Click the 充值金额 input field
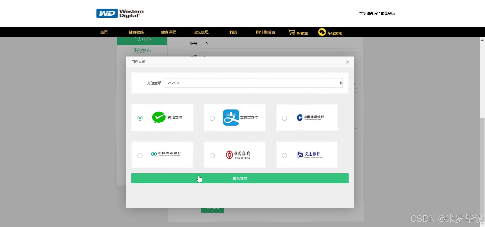Viewport: 485px width, 227px height. point(254,83)
